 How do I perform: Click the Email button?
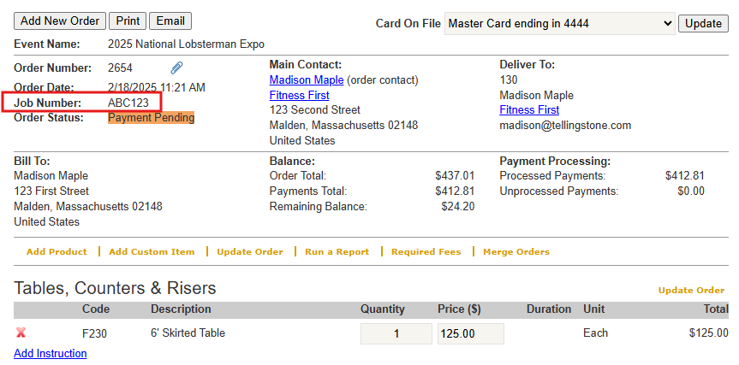(170, 21)
